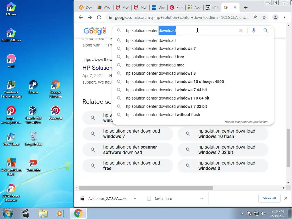
Task: Switch to the Apps tab
Action: tap(194, 7)
